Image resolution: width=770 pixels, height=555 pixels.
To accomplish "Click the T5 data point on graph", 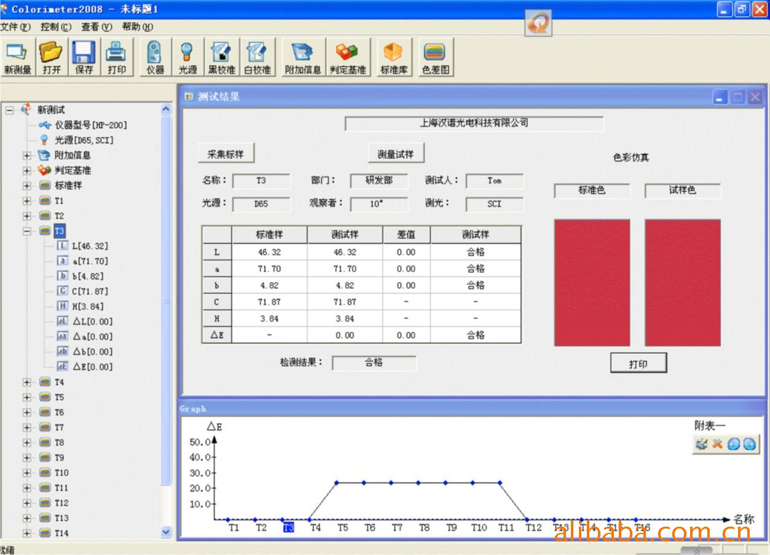I will point(337,482).
